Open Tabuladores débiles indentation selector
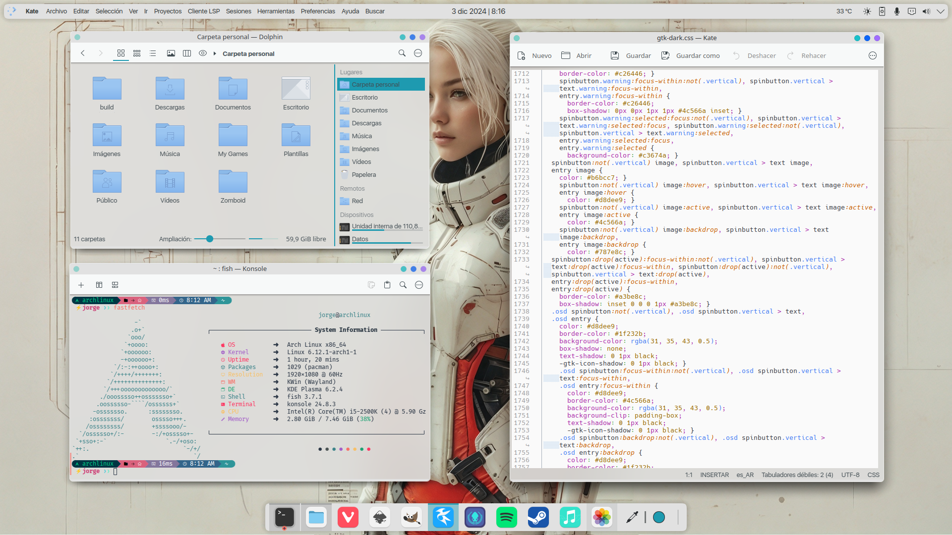The image size is (952, 535). click(797, 475)
